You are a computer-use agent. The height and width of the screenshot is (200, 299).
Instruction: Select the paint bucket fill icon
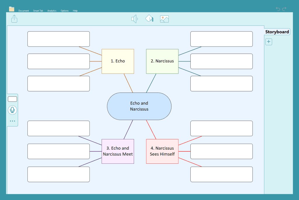point(149,19)
